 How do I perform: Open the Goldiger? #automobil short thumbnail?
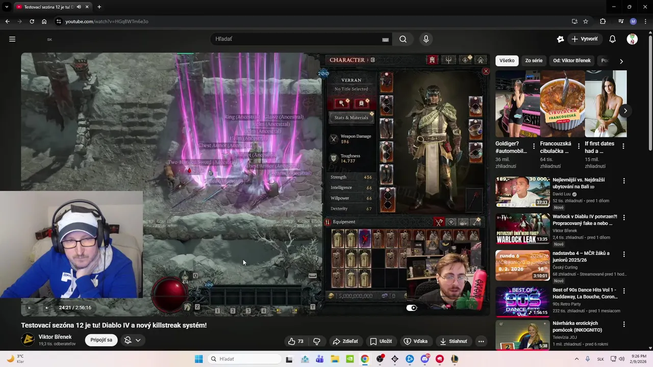(x=517, y=103)
